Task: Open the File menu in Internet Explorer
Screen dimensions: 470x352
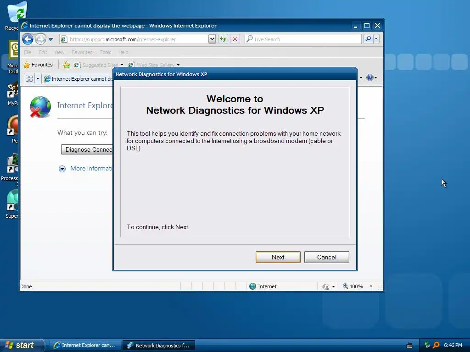Action: pyautogui.click(x=28, y=52)
